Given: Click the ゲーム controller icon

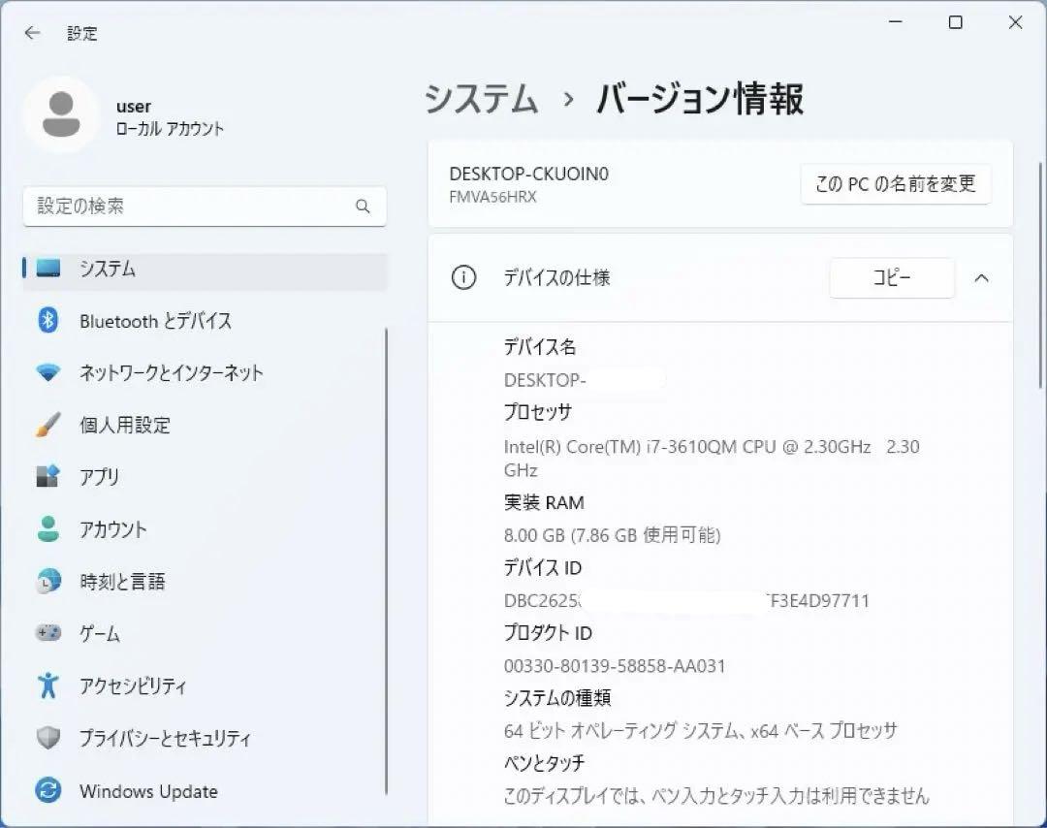Looking at the screenshot, I should point(48,632).
